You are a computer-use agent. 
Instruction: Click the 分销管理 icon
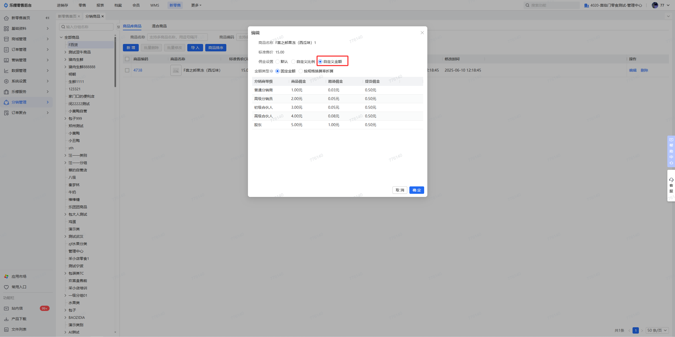coord(6,102)
